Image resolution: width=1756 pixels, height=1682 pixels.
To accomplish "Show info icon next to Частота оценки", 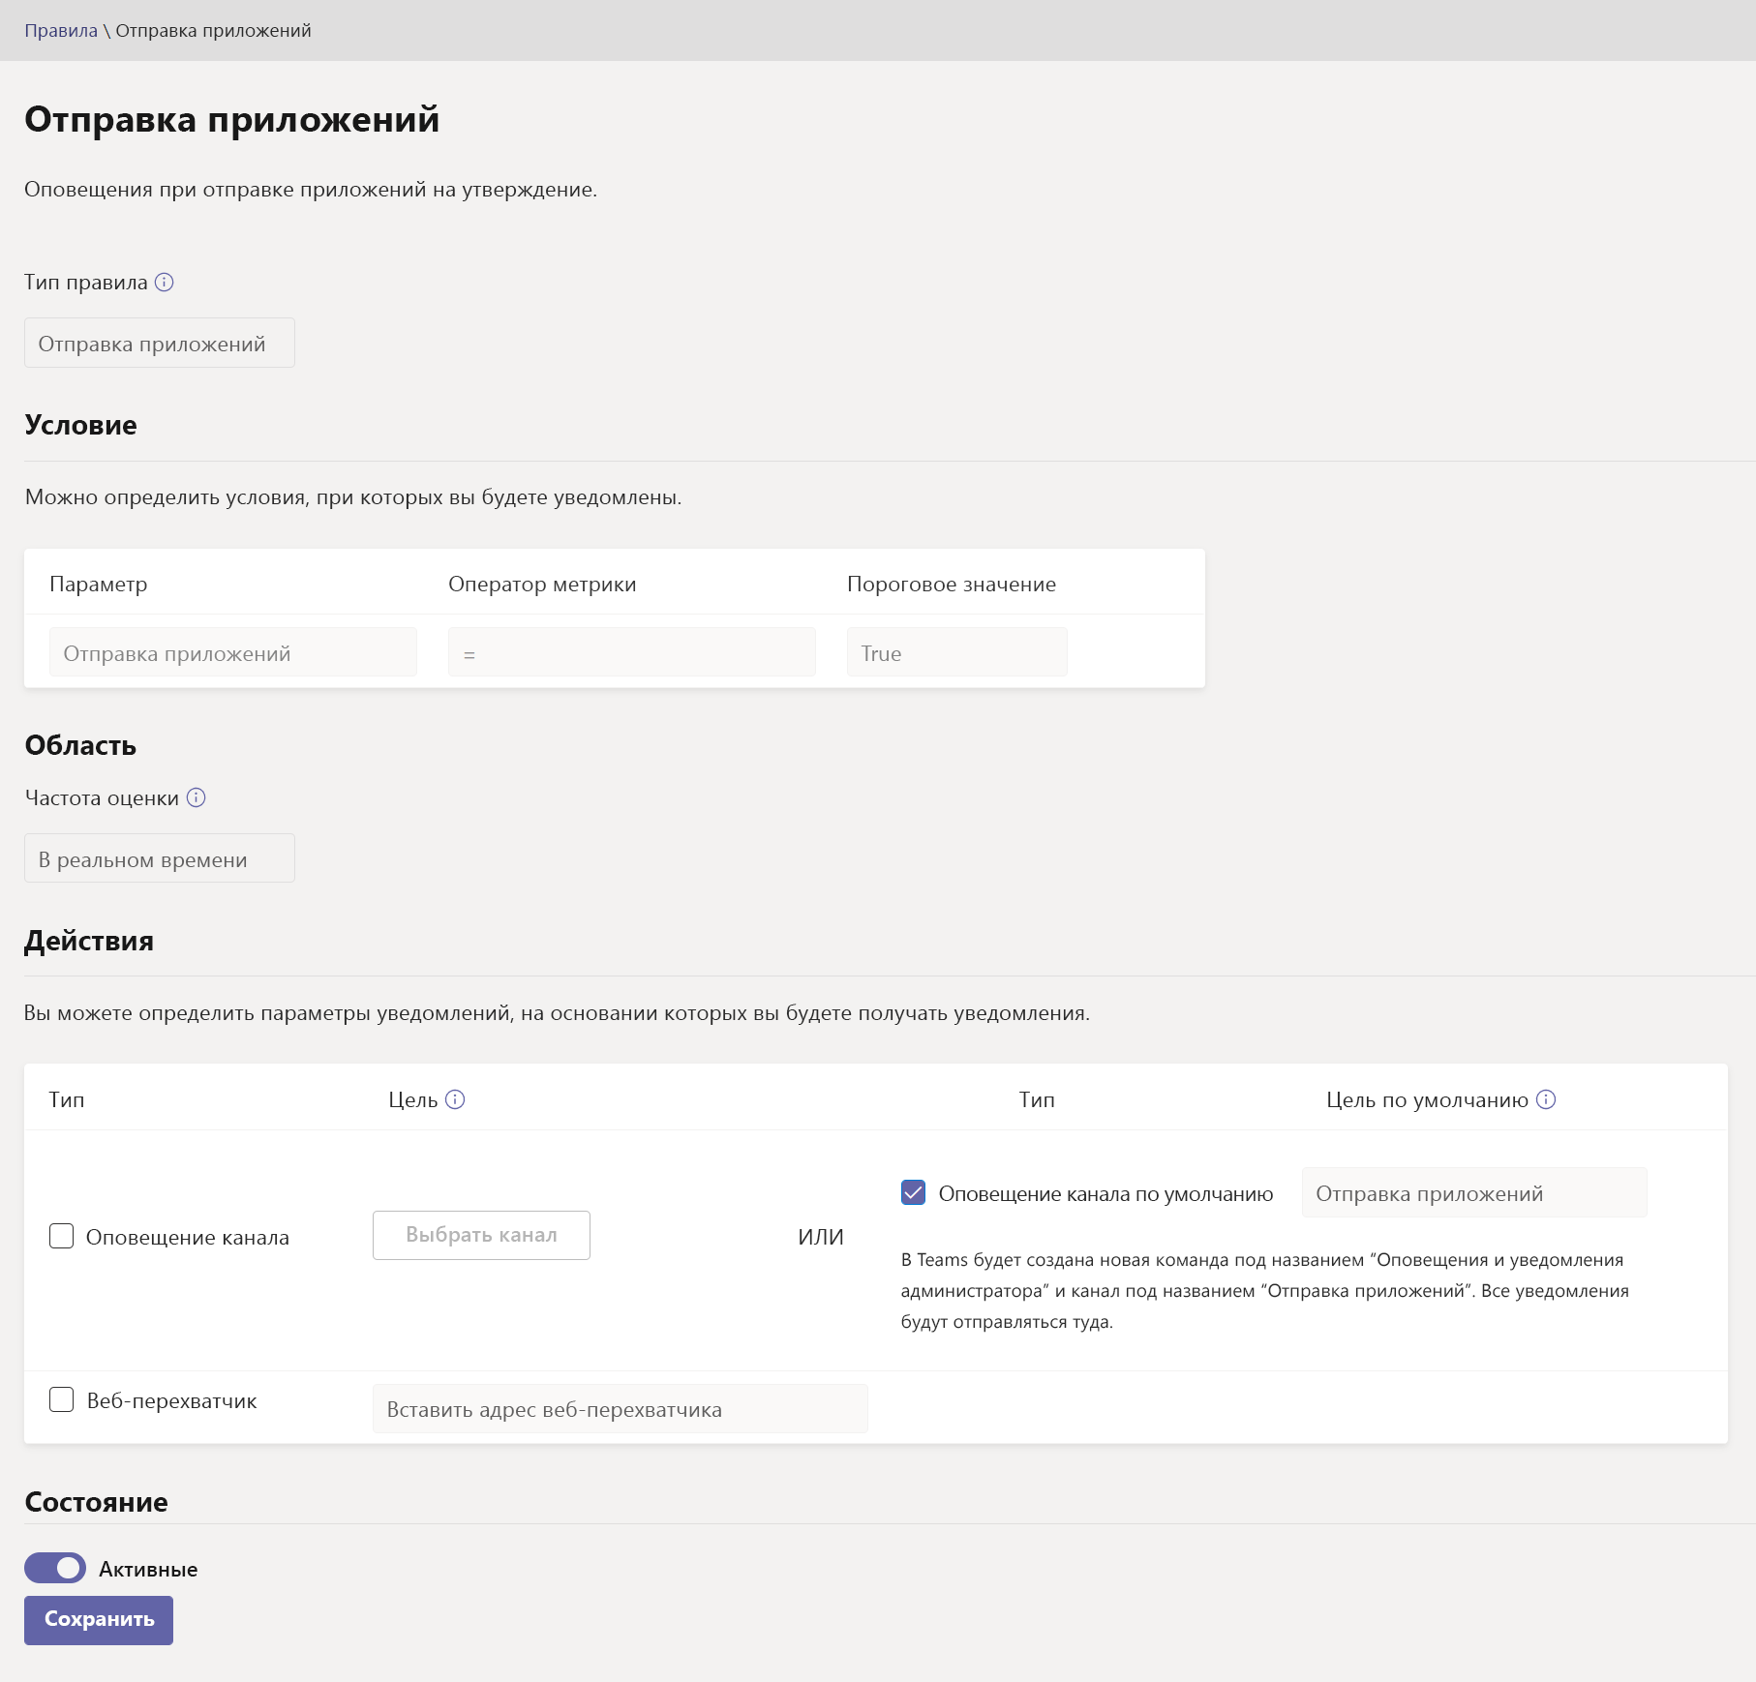I will 197,797.
